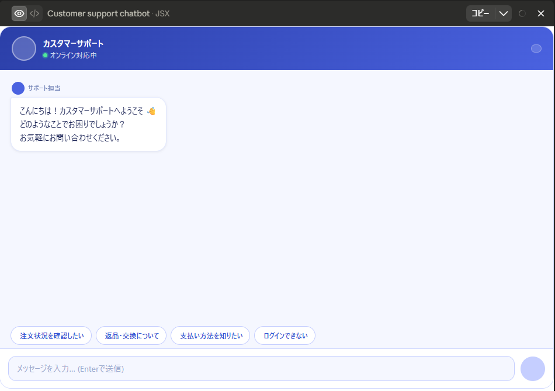The width and height of the screenshot is (555, 391).
Task: Open dropdown arrow beside コピー
Action: (x=504, y=13)
